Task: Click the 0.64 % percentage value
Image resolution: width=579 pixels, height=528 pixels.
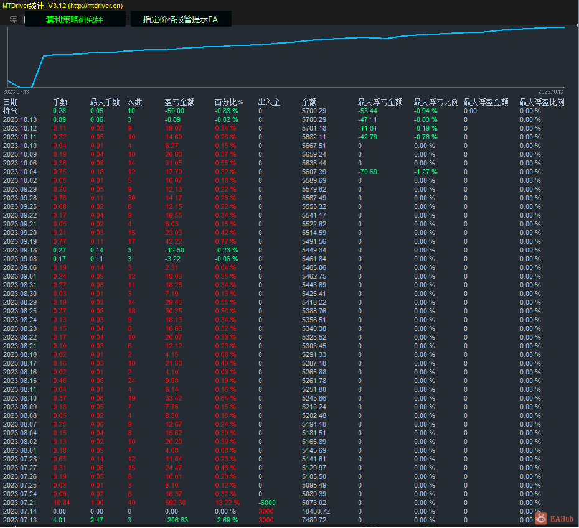Action: (x=225, y=399)
